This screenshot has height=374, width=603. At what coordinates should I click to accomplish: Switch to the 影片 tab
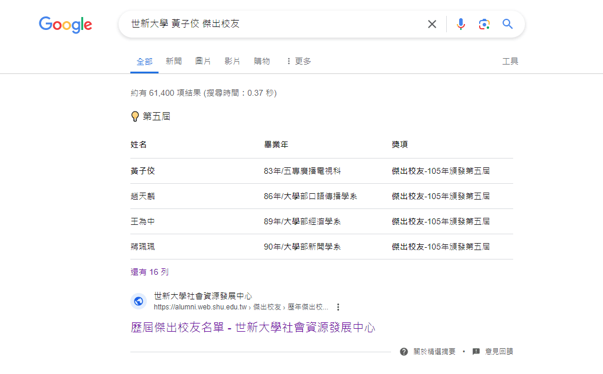tap(233, 61)
